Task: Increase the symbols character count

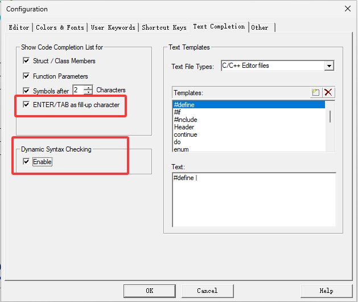Action: pos(88,87)
